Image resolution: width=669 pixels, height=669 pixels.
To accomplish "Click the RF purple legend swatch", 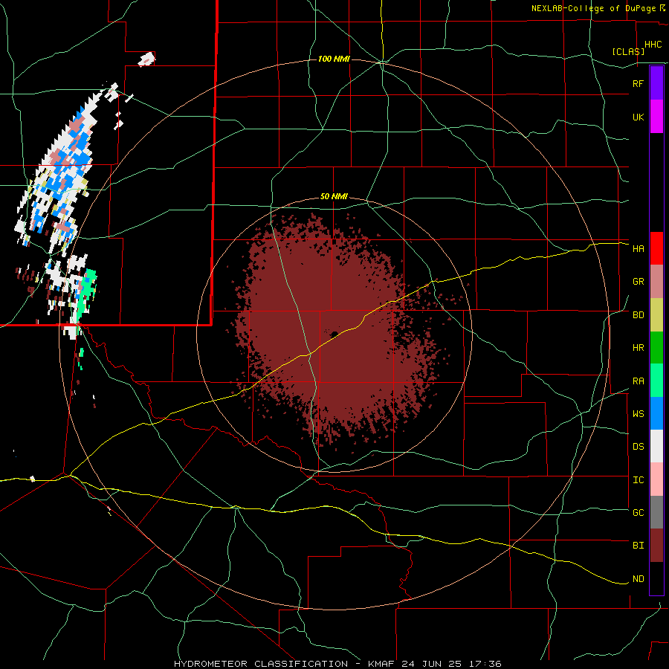I will tap(656, 83).
